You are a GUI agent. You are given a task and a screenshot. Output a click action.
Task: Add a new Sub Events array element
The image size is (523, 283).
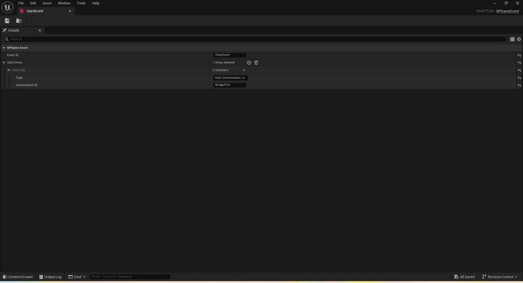click(x=249, y=62)
